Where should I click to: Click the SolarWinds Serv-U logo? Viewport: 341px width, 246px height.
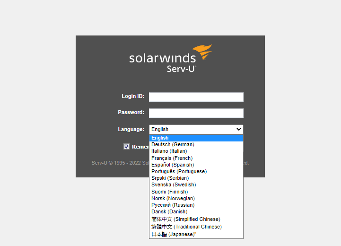tap(170, 58)
